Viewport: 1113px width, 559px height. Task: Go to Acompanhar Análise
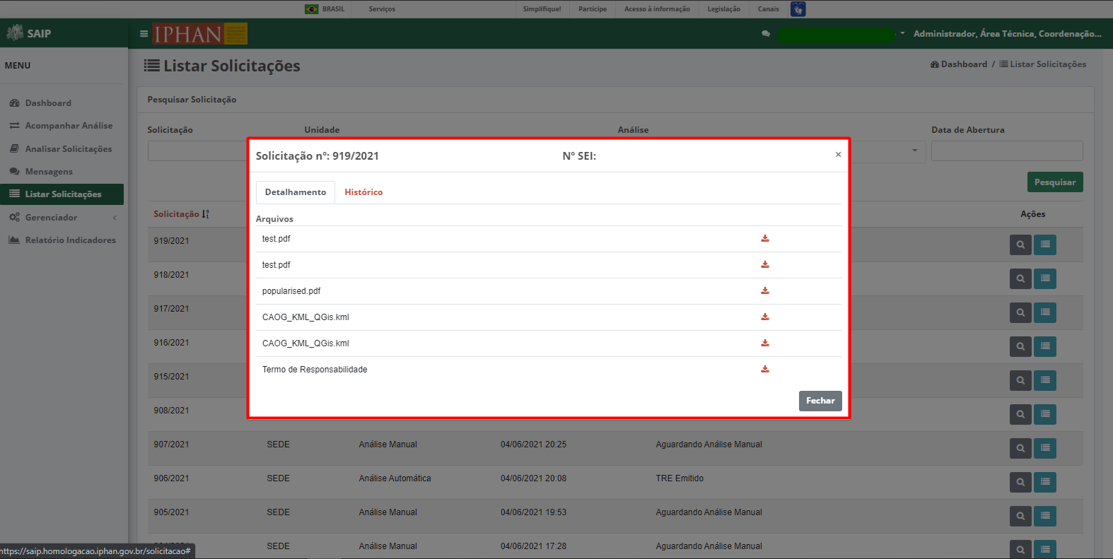(x=62, y=126)
